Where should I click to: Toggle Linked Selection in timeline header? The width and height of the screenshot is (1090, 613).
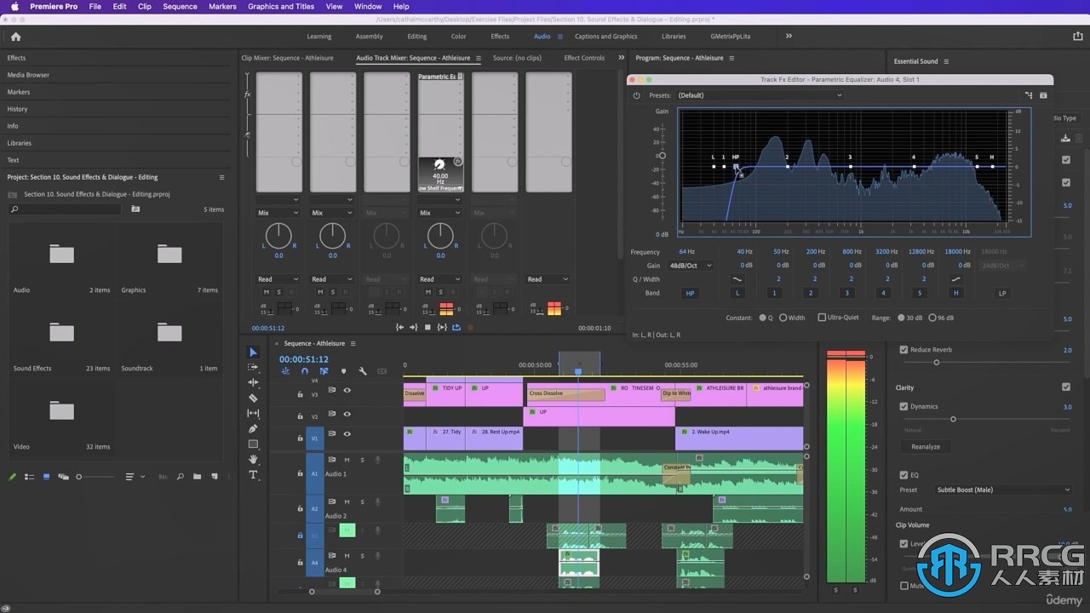tap(324, 371)
